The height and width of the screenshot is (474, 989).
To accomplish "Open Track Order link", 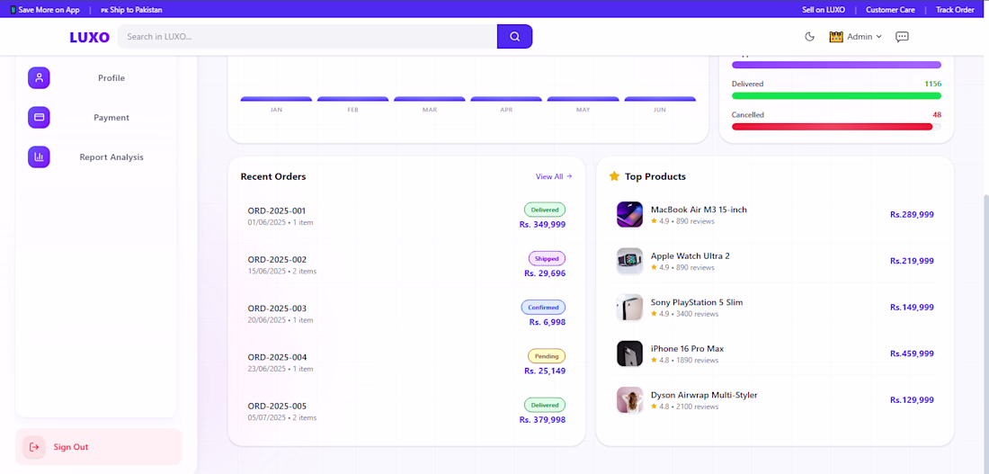I will 955,10.
